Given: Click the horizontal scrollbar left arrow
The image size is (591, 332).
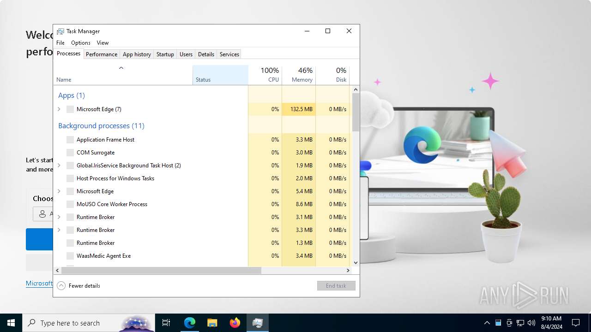Looking at the screenshot, I should point(57,271).
